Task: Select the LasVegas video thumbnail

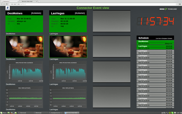Action: 68,47
